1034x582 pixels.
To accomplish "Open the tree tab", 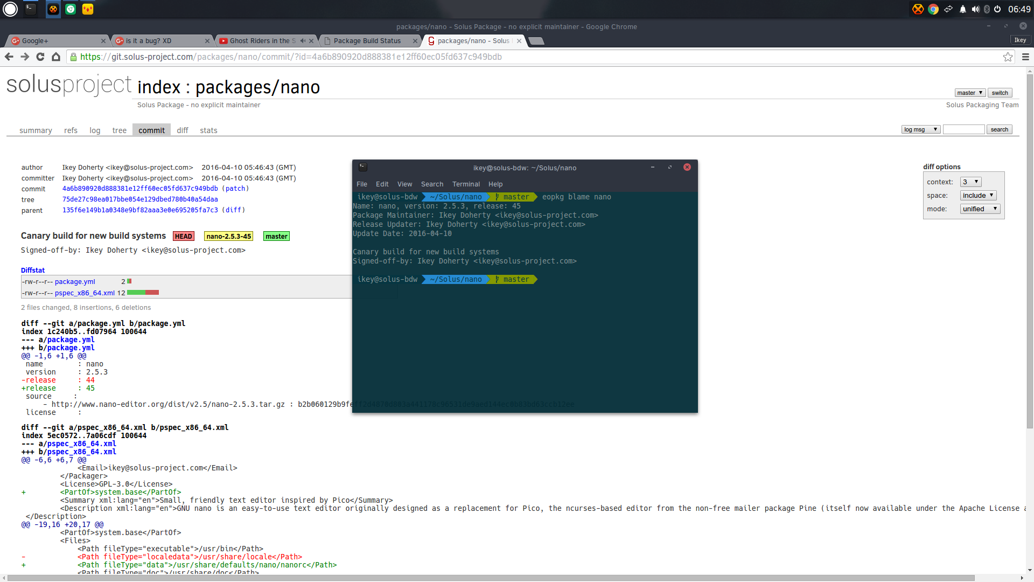I will click(x=120, y=130).
